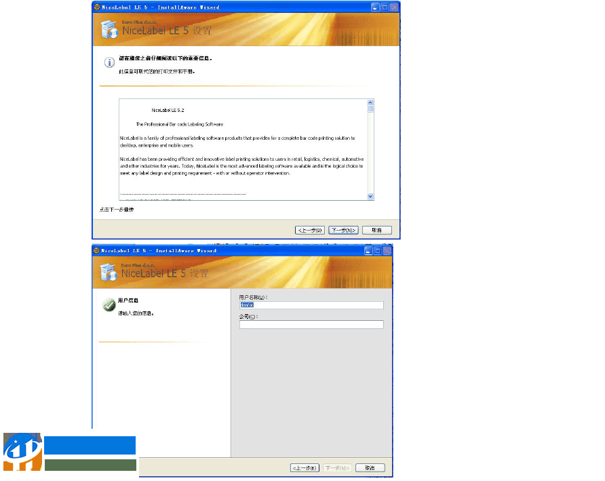
Task: Select the 用户名称(U) input field
Action: [x=311, y=305]
